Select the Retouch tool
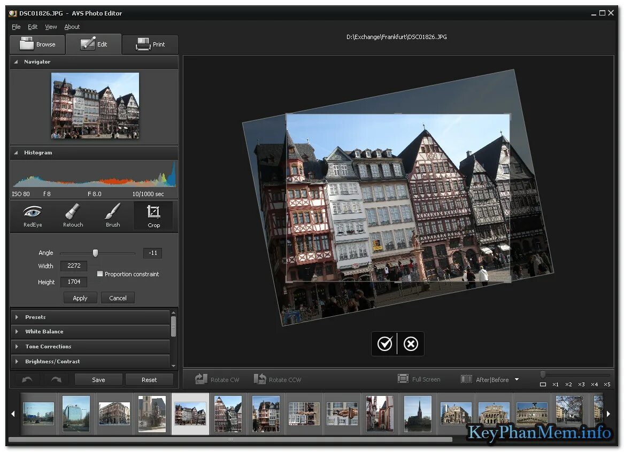Image resolution: width=624 pixels, height=452 pixels. (x=73, y=216)
